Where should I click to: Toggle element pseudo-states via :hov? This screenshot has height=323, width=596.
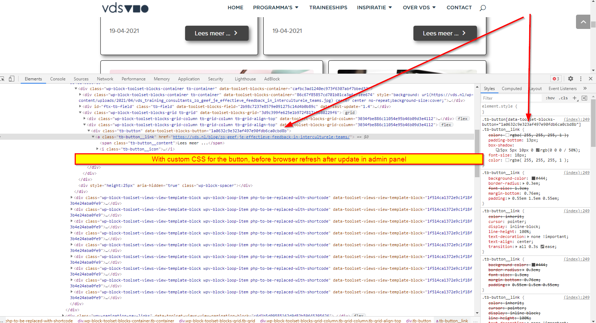tap(550, 98)
